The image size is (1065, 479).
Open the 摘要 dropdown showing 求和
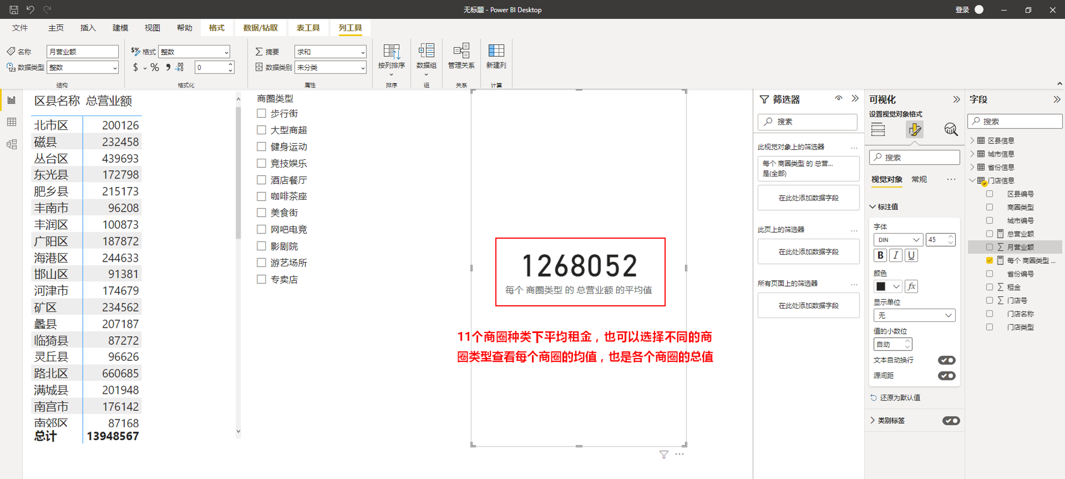[330, 52]
